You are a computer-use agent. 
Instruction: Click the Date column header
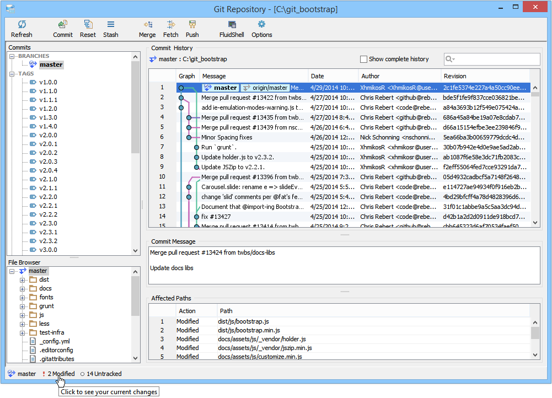point(333,76)
